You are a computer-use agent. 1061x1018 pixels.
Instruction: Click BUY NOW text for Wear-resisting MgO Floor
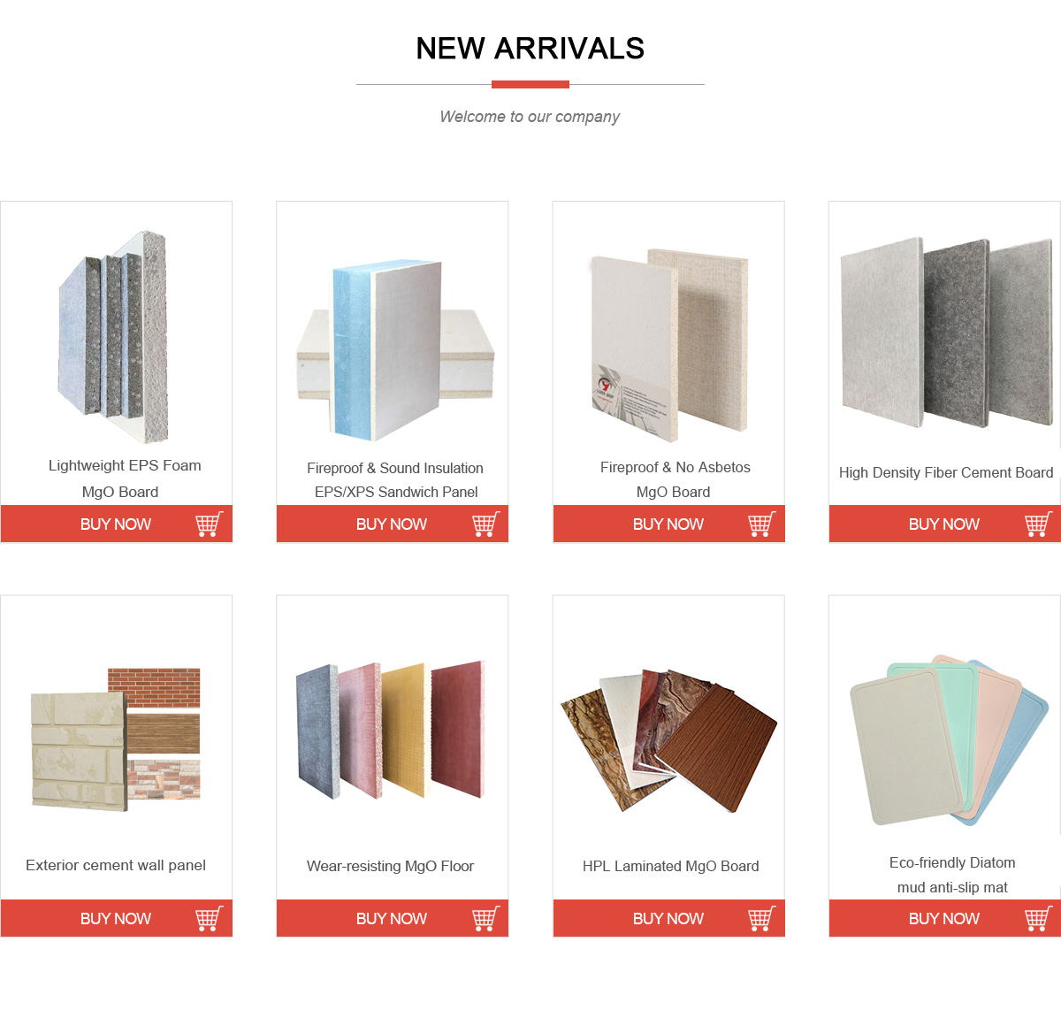point(392,919)
